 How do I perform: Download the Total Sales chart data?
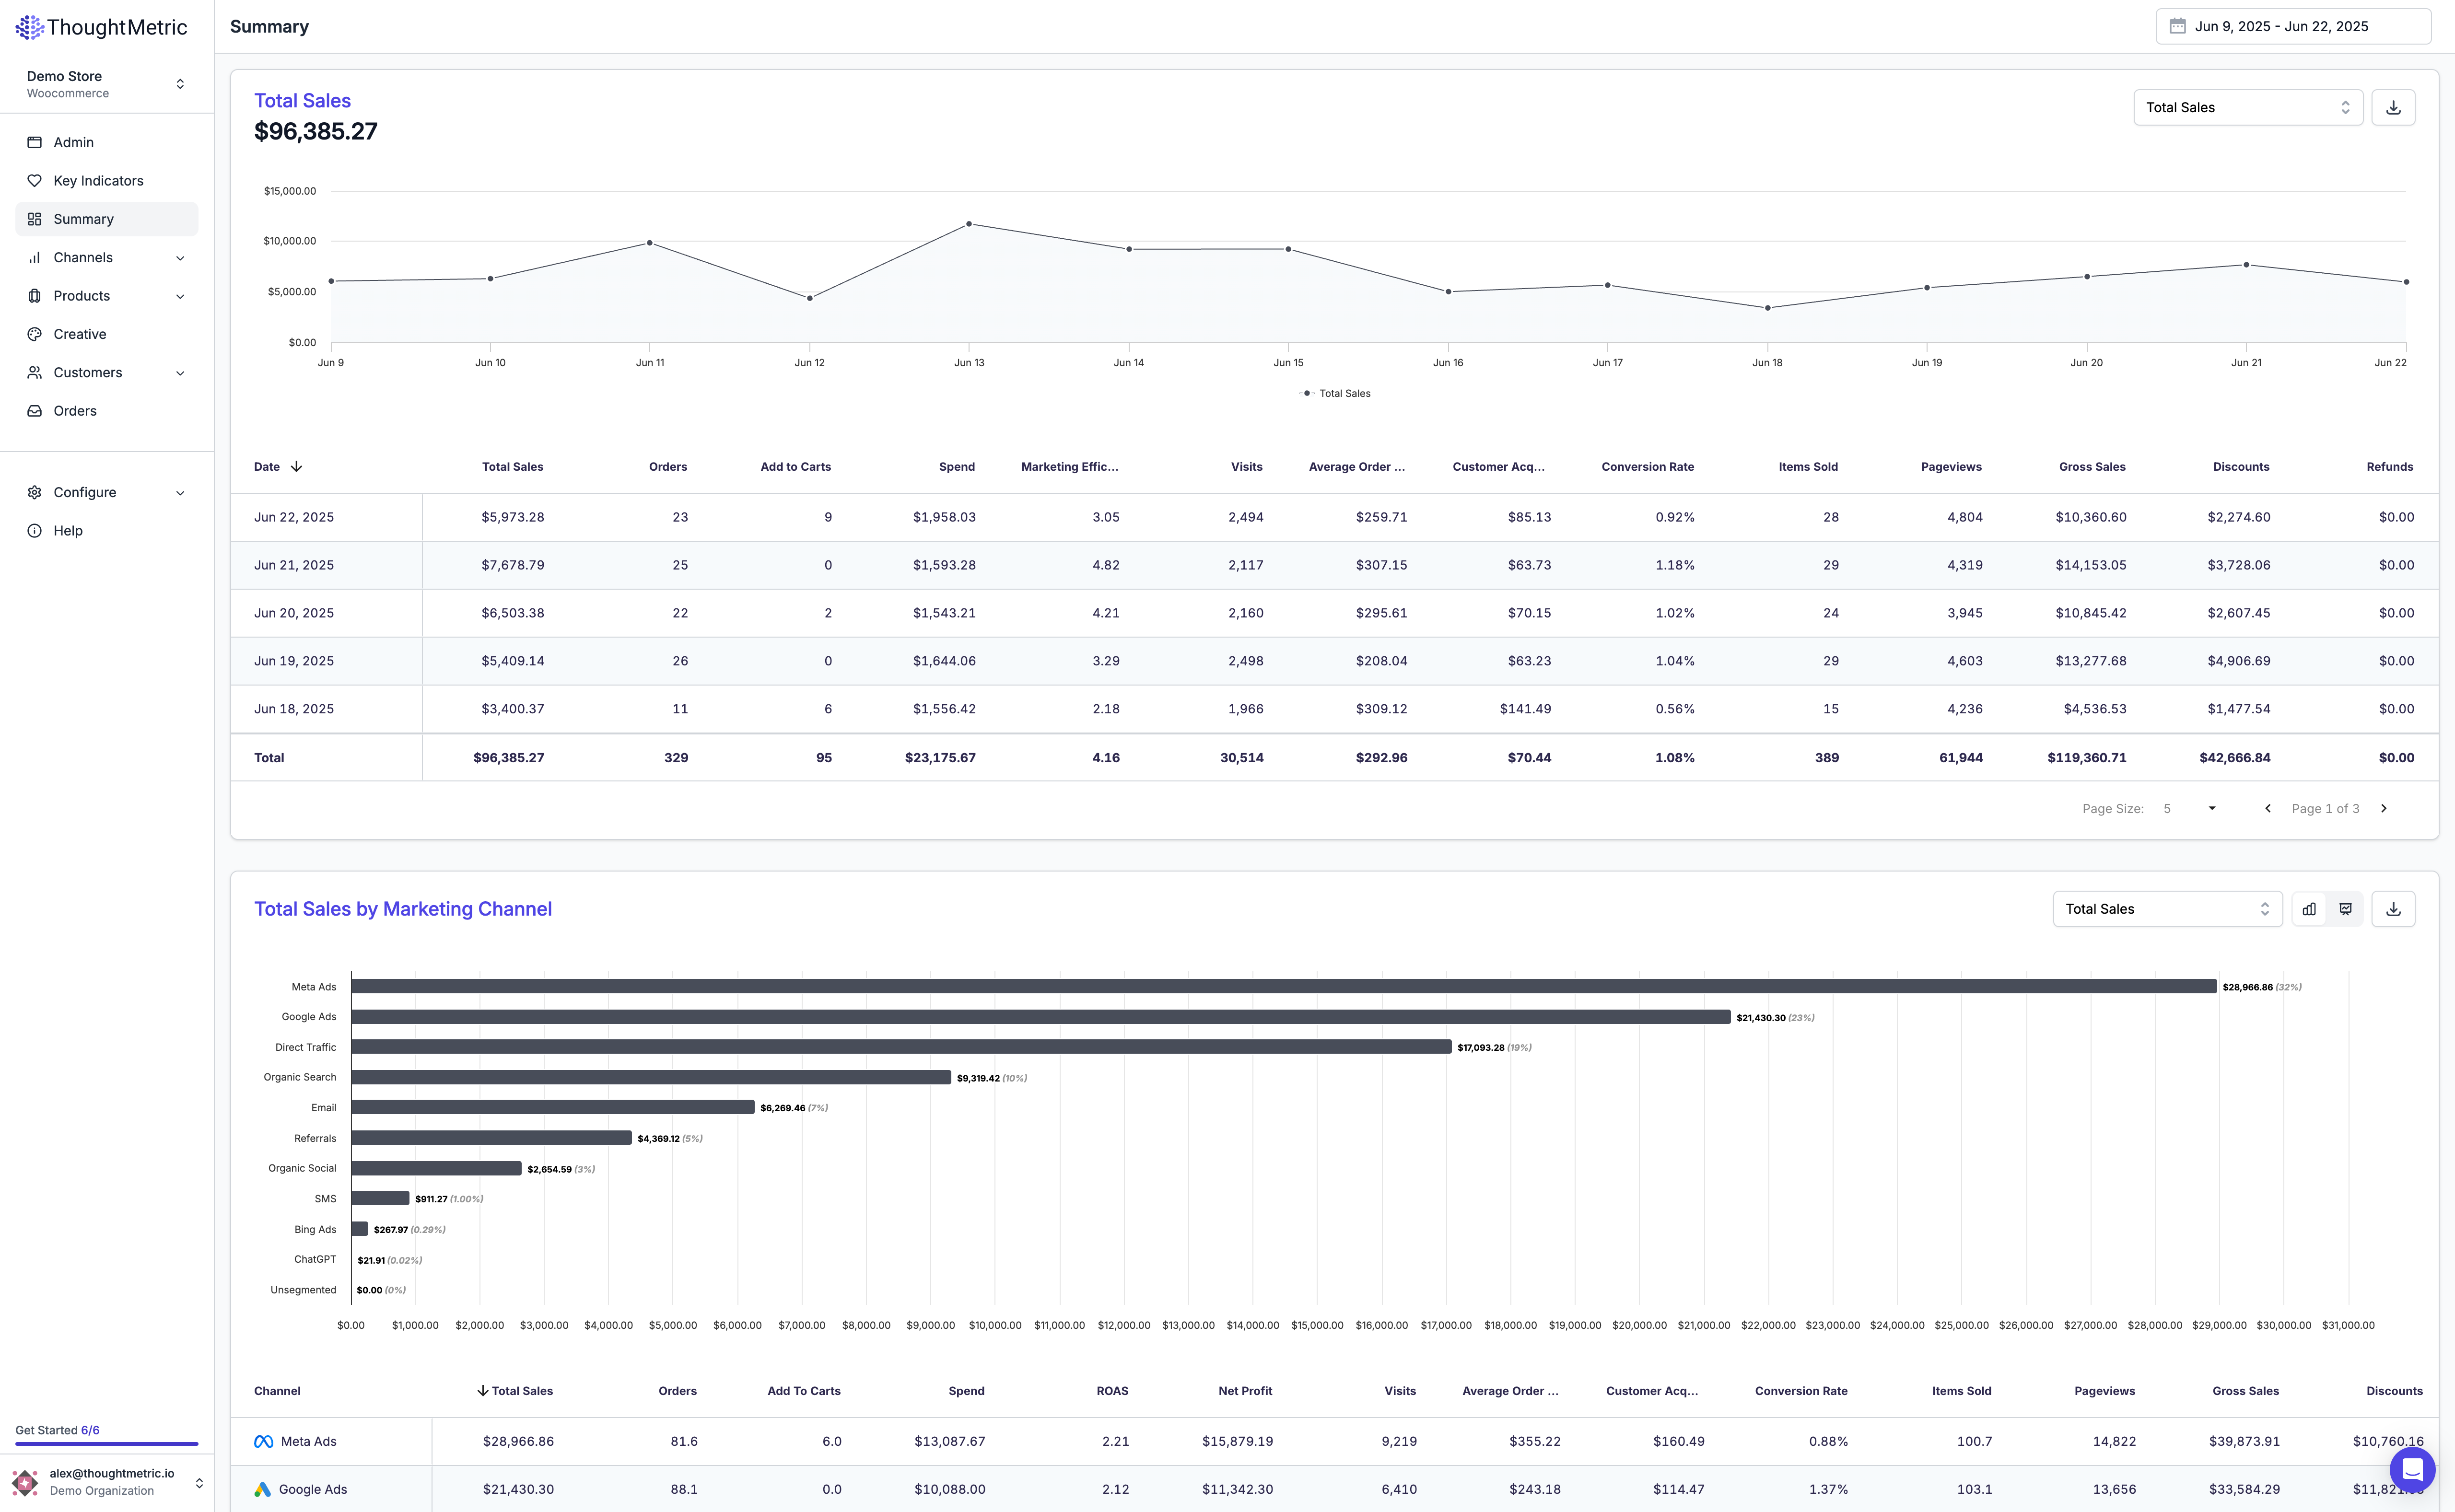point(2393,107)
